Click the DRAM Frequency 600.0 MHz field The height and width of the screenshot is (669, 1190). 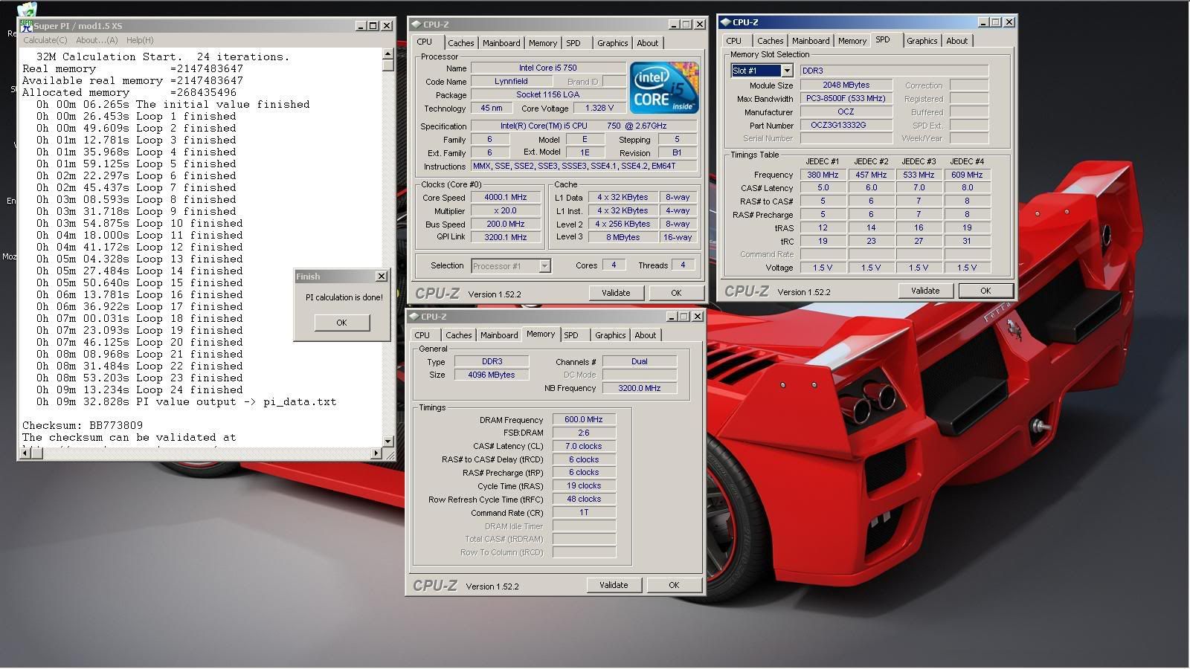click(584, 419)
